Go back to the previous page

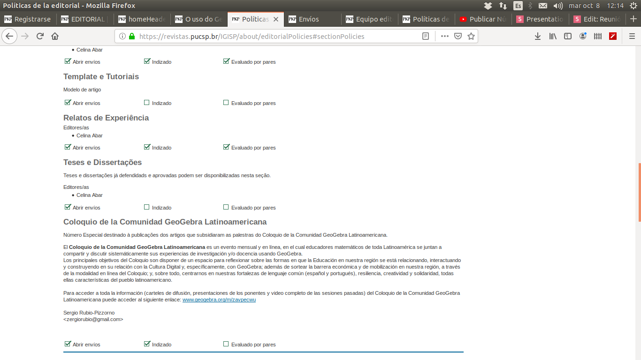pos(9,36)
